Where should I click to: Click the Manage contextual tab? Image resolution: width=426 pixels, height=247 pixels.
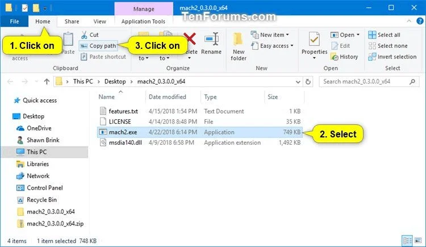click(144, 9)
